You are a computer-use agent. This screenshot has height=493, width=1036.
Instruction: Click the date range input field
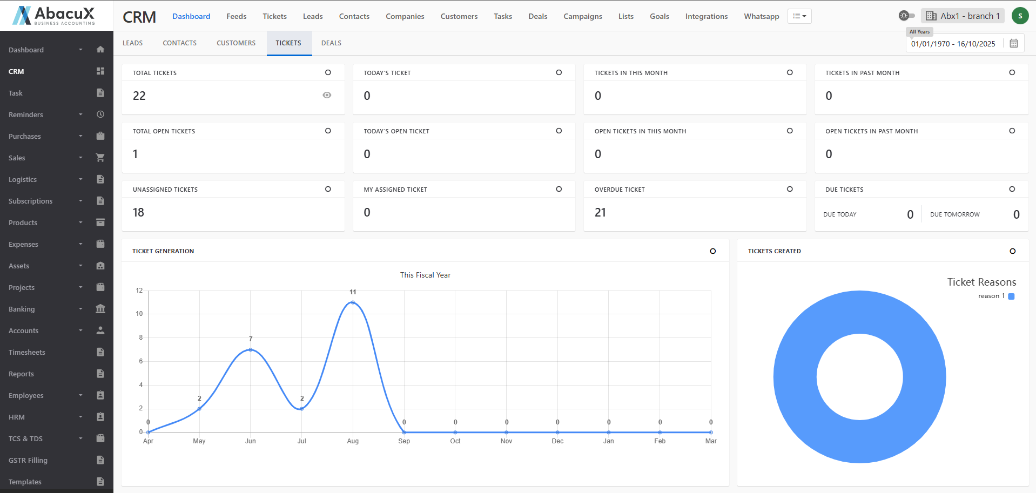[x=953, y=44]
